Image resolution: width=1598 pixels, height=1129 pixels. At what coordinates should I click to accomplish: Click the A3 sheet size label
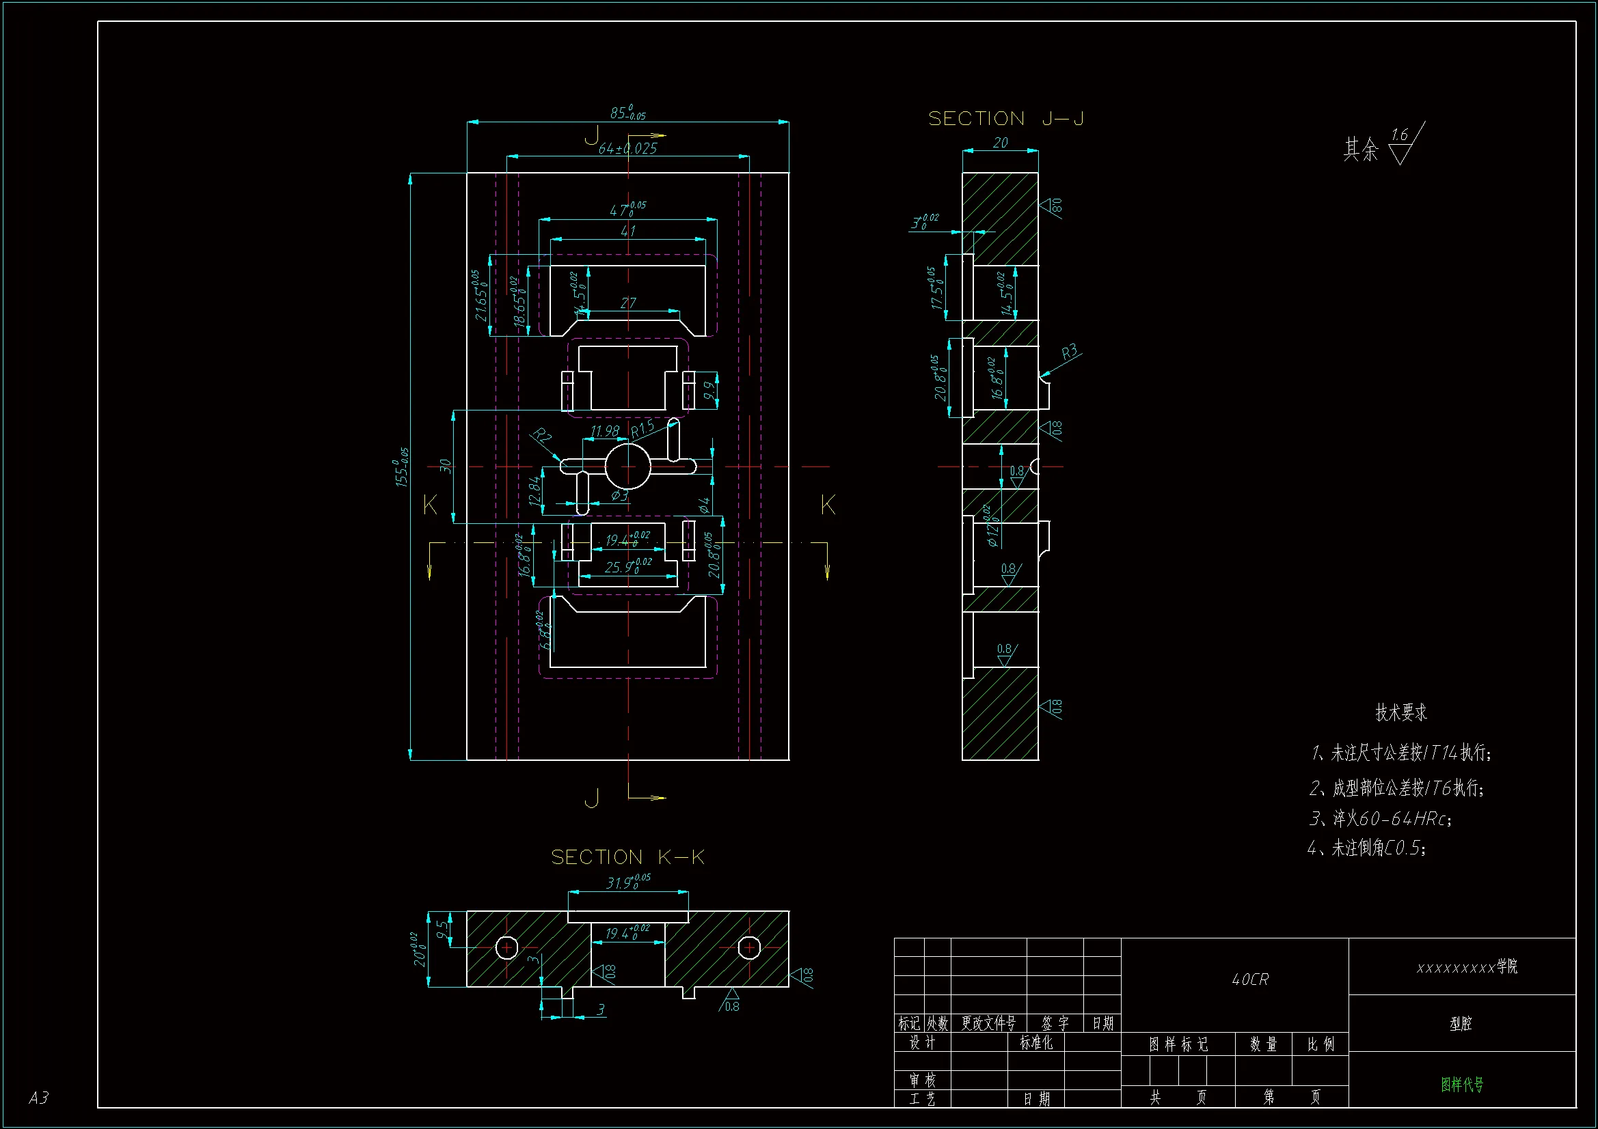(38, 1098)
